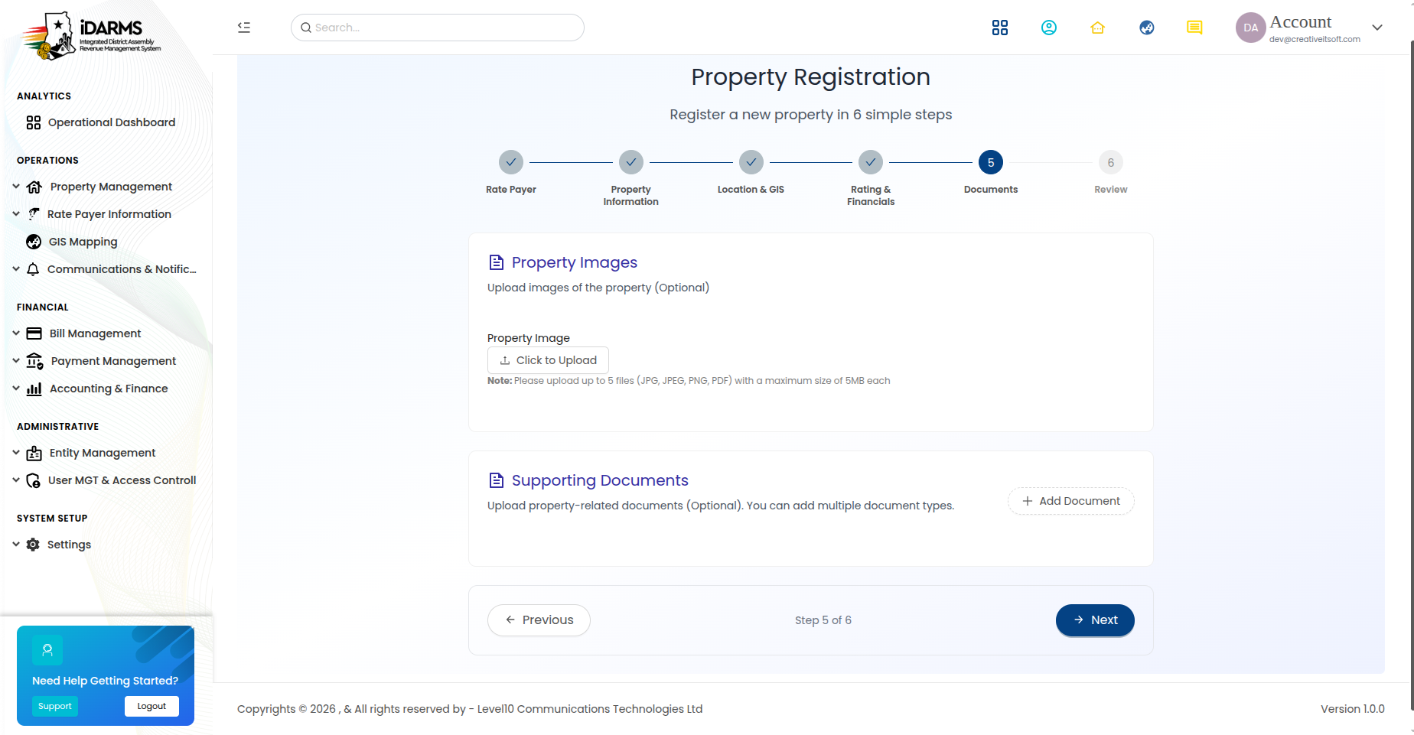
Task: Go to Property Information step
Action: click(x=631, y=162)
